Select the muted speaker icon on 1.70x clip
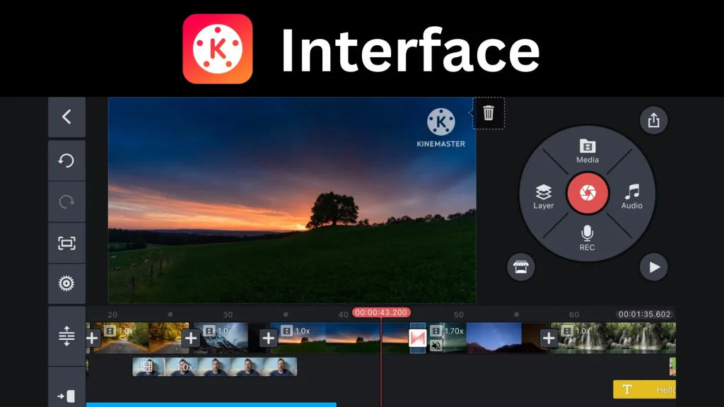Screen dimensions: 724x407 436,345
